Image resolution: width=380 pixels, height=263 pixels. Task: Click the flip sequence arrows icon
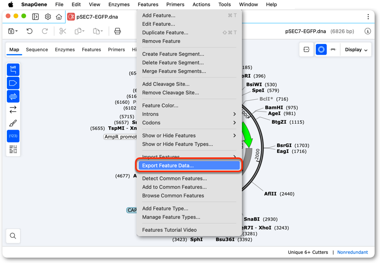(x=13, y=110)
